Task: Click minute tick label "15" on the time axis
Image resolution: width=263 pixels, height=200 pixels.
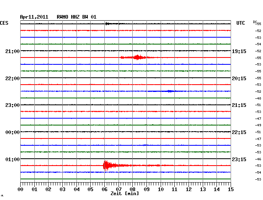Action: click(231, 189)
